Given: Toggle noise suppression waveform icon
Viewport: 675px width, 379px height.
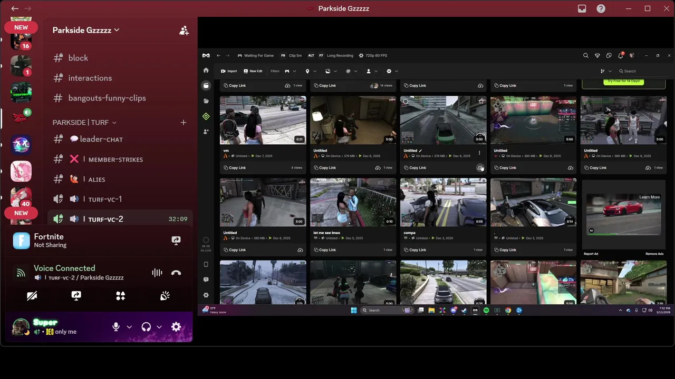Looking at the screenshot, I should click(157, 273).
